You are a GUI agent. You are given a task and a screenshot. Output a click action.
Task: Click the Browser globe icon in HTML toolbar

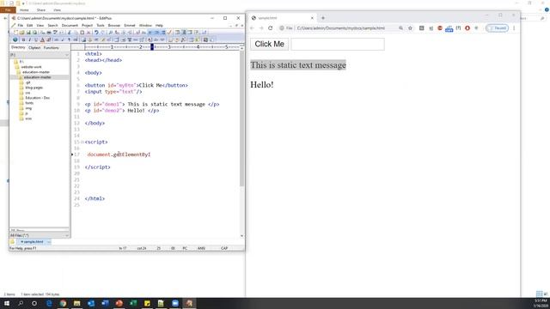pyautogui.click(x=15, y=39)
